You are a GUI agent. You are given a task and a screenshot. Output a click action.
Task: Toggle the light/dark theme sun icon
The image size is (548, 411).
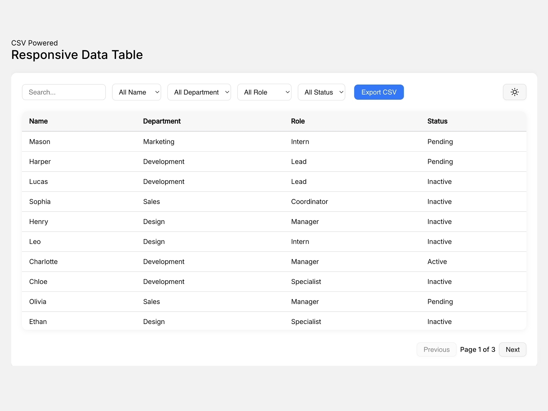[x=514, y=92]
